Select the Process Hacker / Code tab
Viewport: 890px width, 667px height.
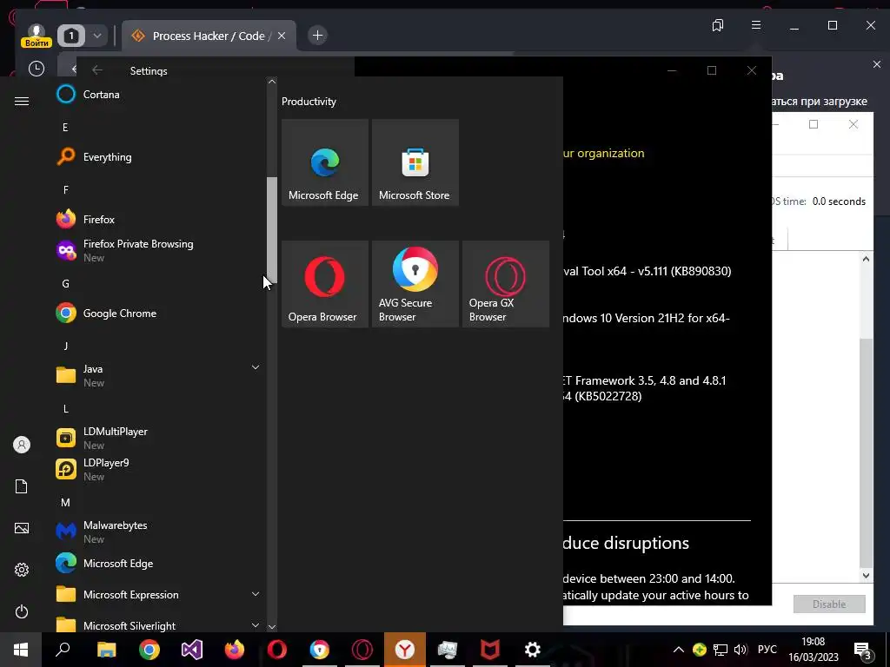click(x=208, y=36)
